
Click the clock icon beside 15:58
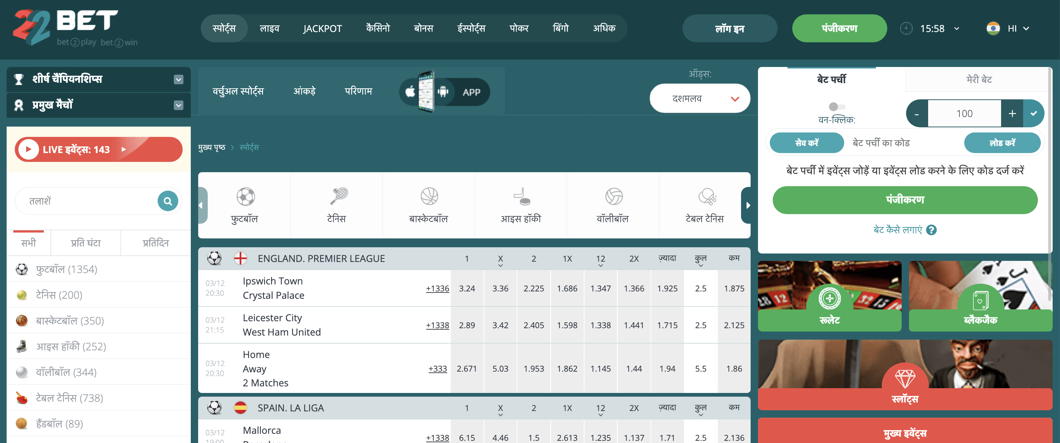coord(906,28)
